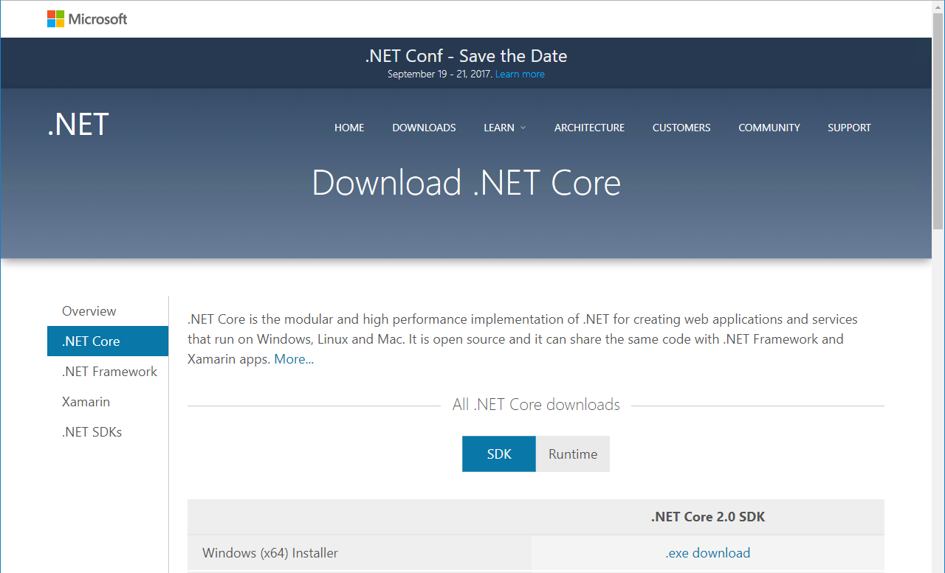Select .NET Core in the sidebar
This screenshot has height=573, width=945.
pyautogui.click(x=108, y=341)
